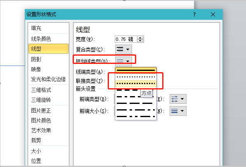246x167 pixels.
Task: Decrease line width with down spinner
Action: [140, 41]
